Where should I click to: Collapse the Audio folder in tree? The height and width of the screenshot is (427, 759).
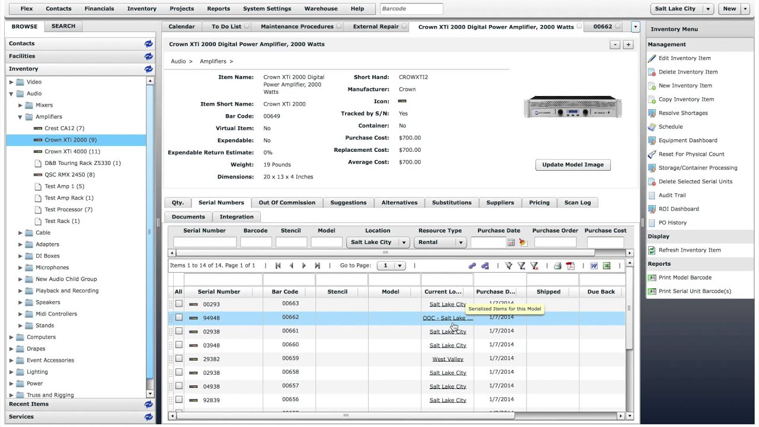pyautogui.click(x=11, y=94)
